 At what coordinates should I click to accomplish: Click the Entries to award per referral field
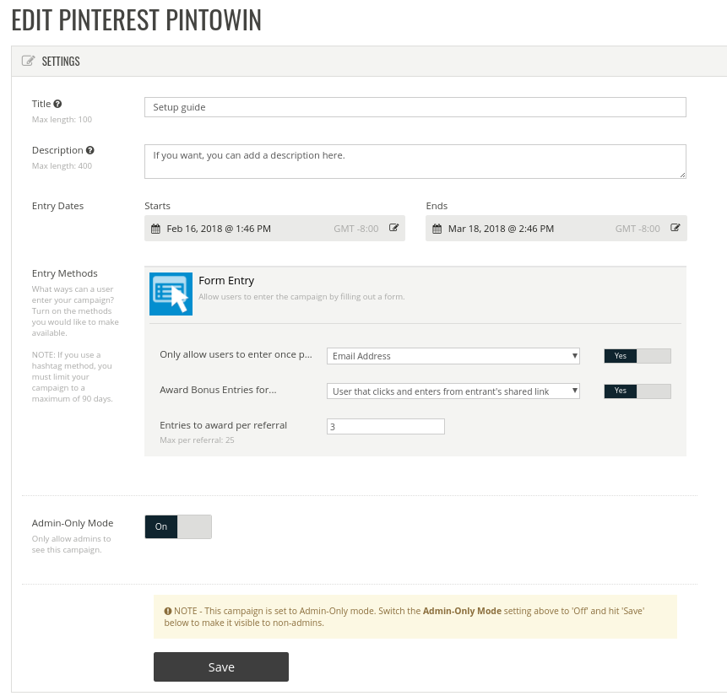coord(385,427)
